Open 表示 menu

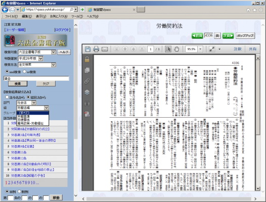(x=41, y=17)
